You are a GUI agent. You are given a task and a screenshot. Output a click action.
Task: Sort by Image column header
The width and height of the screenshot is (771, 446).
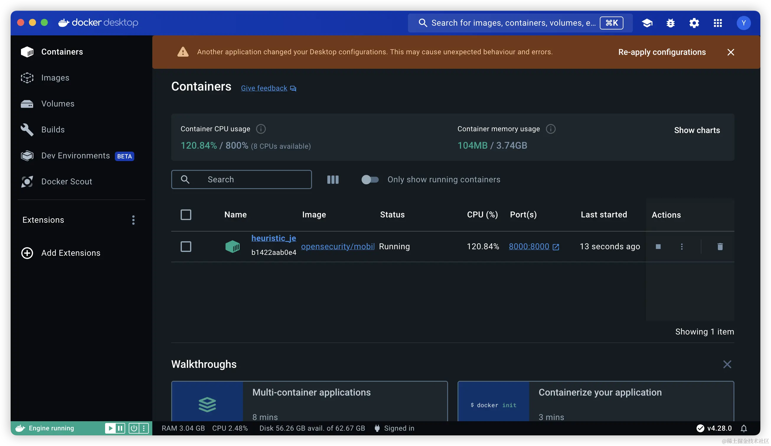point(314,215)
